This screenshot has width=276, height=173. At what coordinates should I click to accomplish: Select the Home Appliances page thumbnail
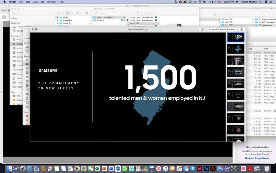pyautogui.click(x=236, y=83)
